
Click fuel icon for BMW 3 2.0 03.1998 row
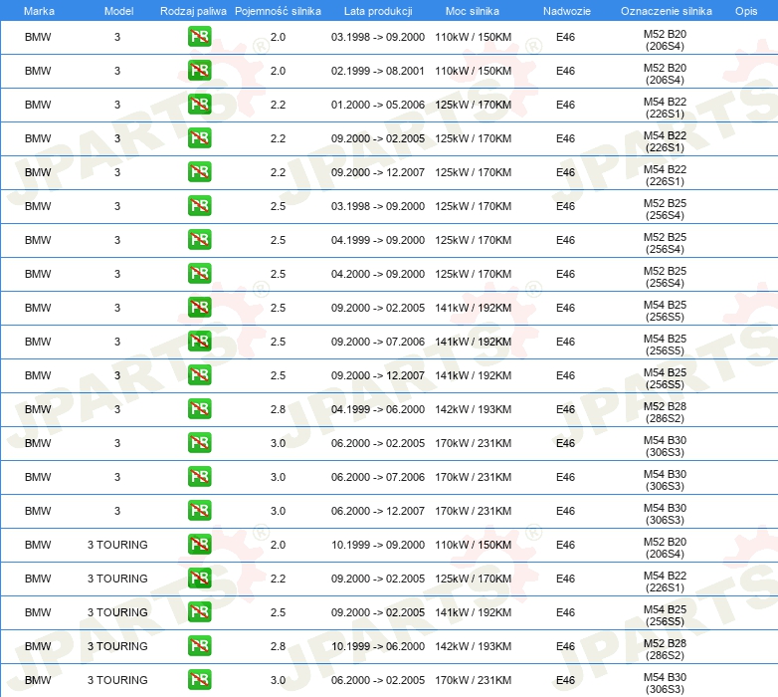point(199,37)
